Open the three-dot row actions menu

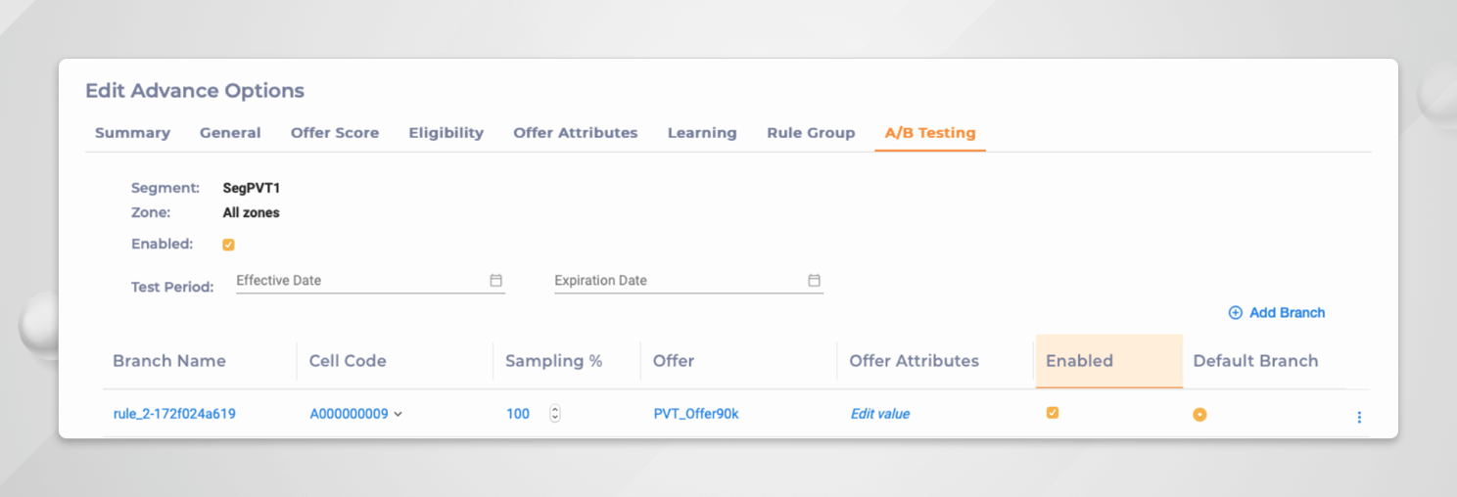tap(1359, 417)
